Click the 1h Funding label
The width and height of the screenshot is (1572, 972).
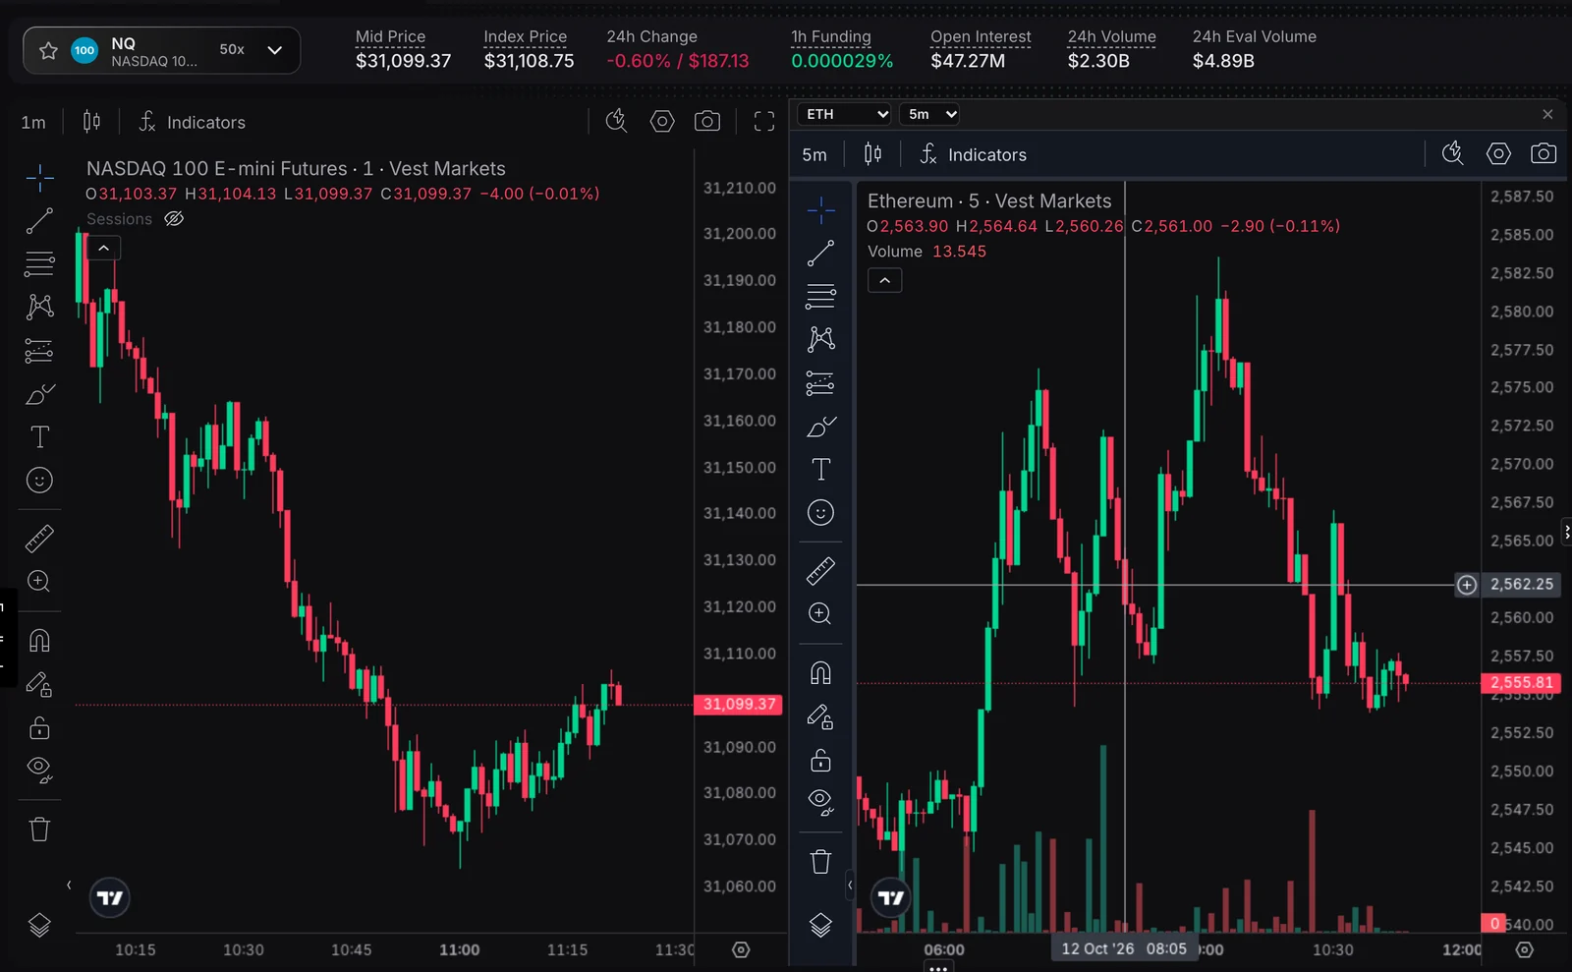[831, 36]
